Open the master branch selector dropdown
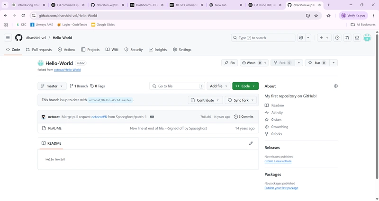The image size is (379, 201). pos(52,86)
